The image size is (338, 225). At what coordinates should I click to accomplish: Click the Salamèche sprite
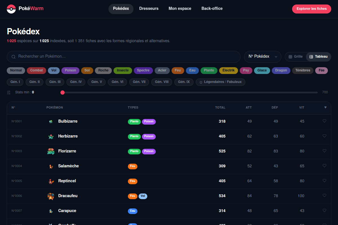pyautogui.click(x=51, y=166)
